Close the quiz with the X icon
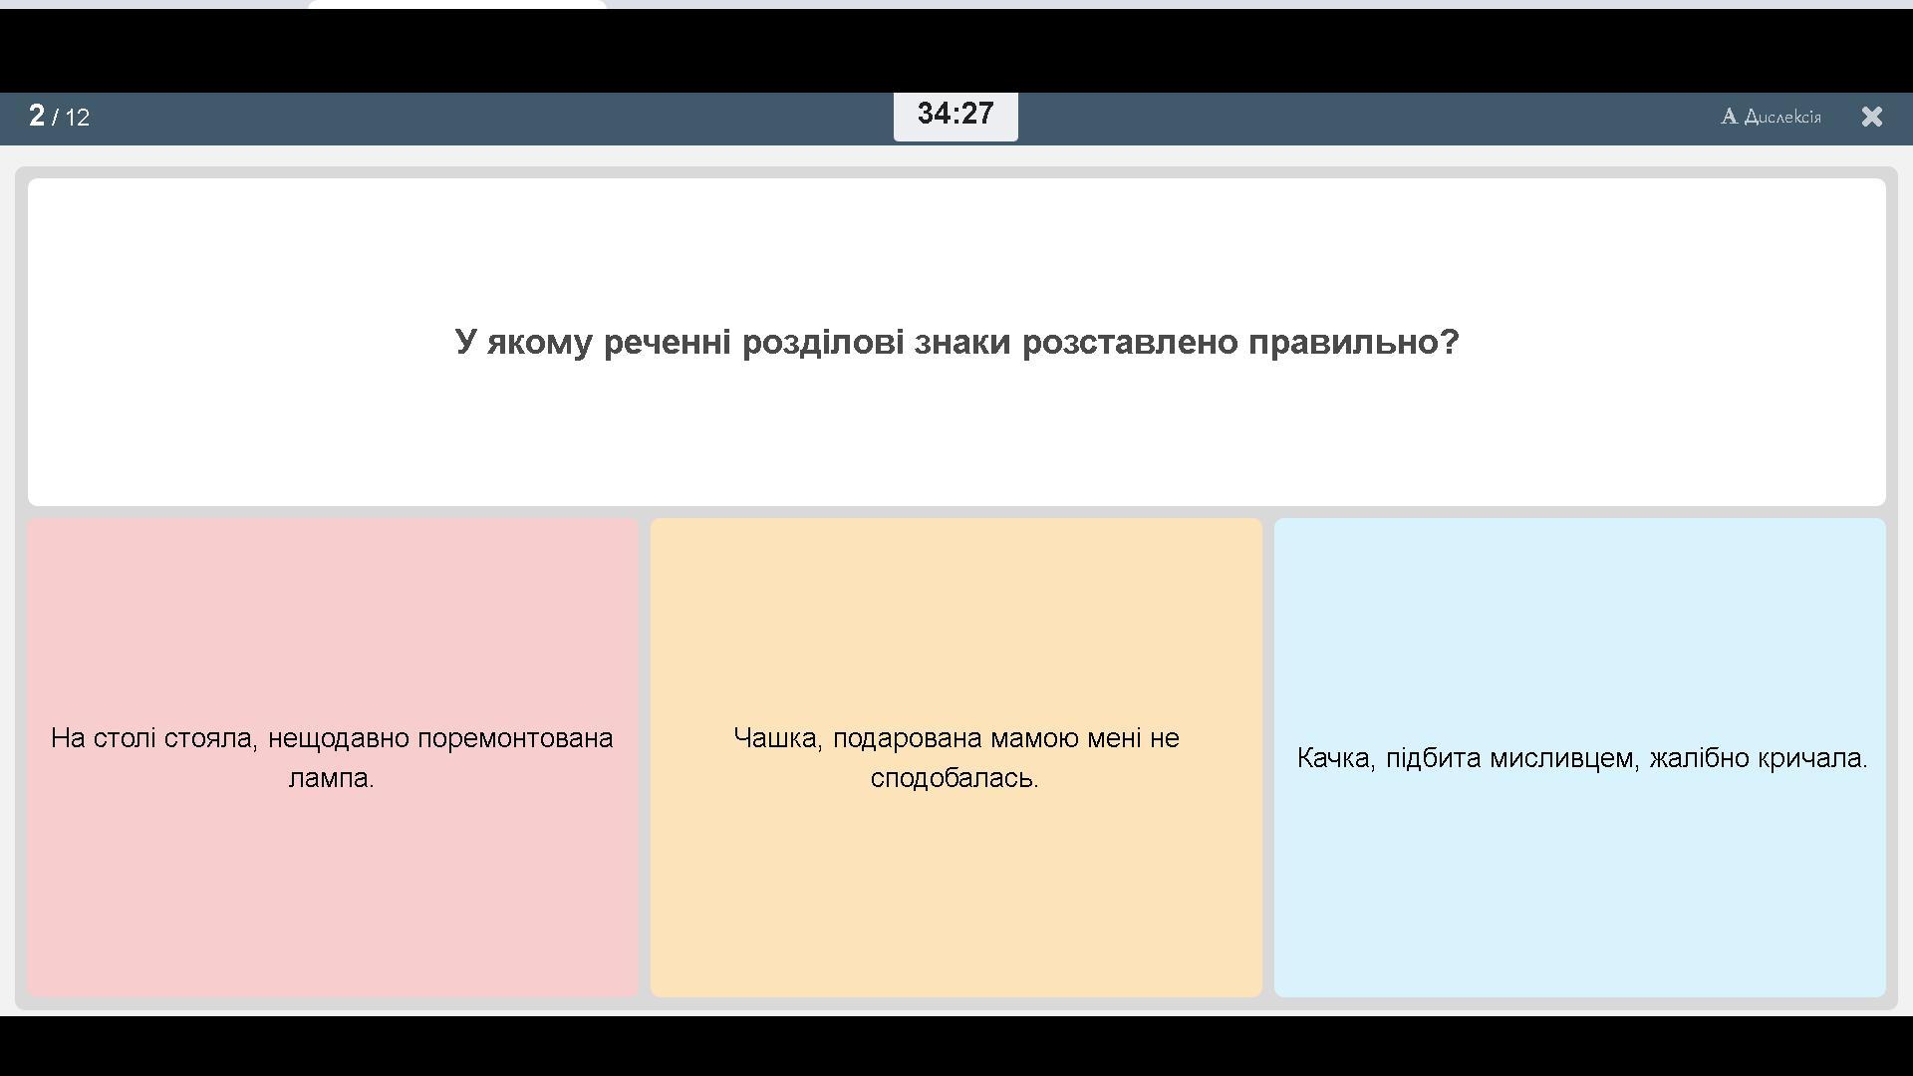This screenshot has width=1913, height=1076. (x=1871, y=117)
